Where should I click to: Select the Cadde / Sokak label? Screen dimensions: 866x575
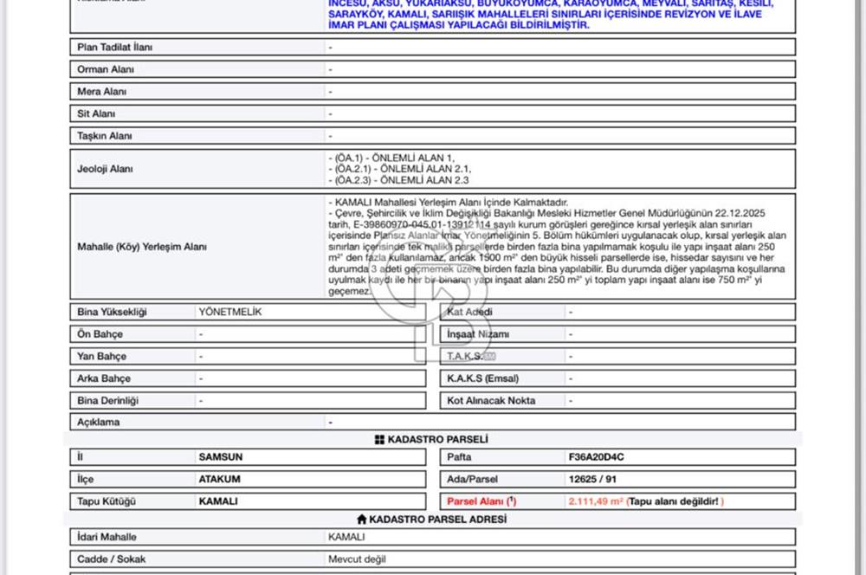(x=112, y=559)
